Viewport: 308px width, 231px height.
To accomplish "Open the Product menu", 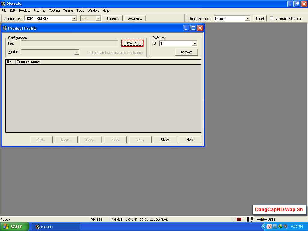I will [x=25, y=11].
